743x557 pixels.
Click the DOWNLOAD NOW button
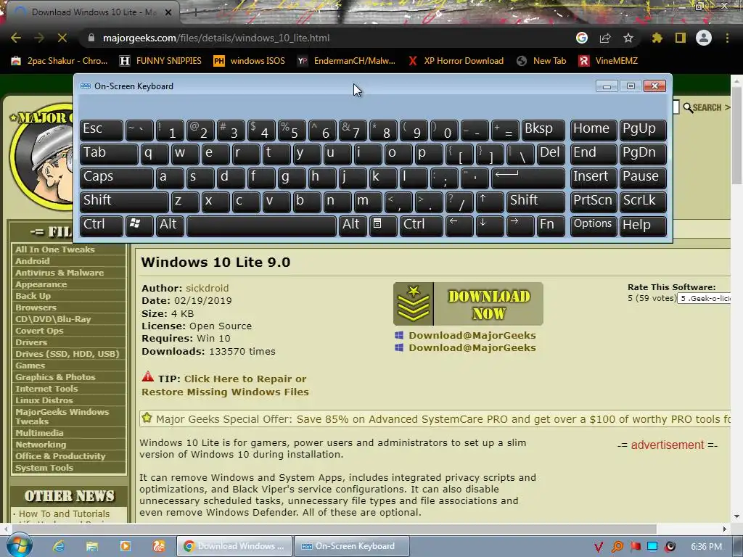[468, 304]
